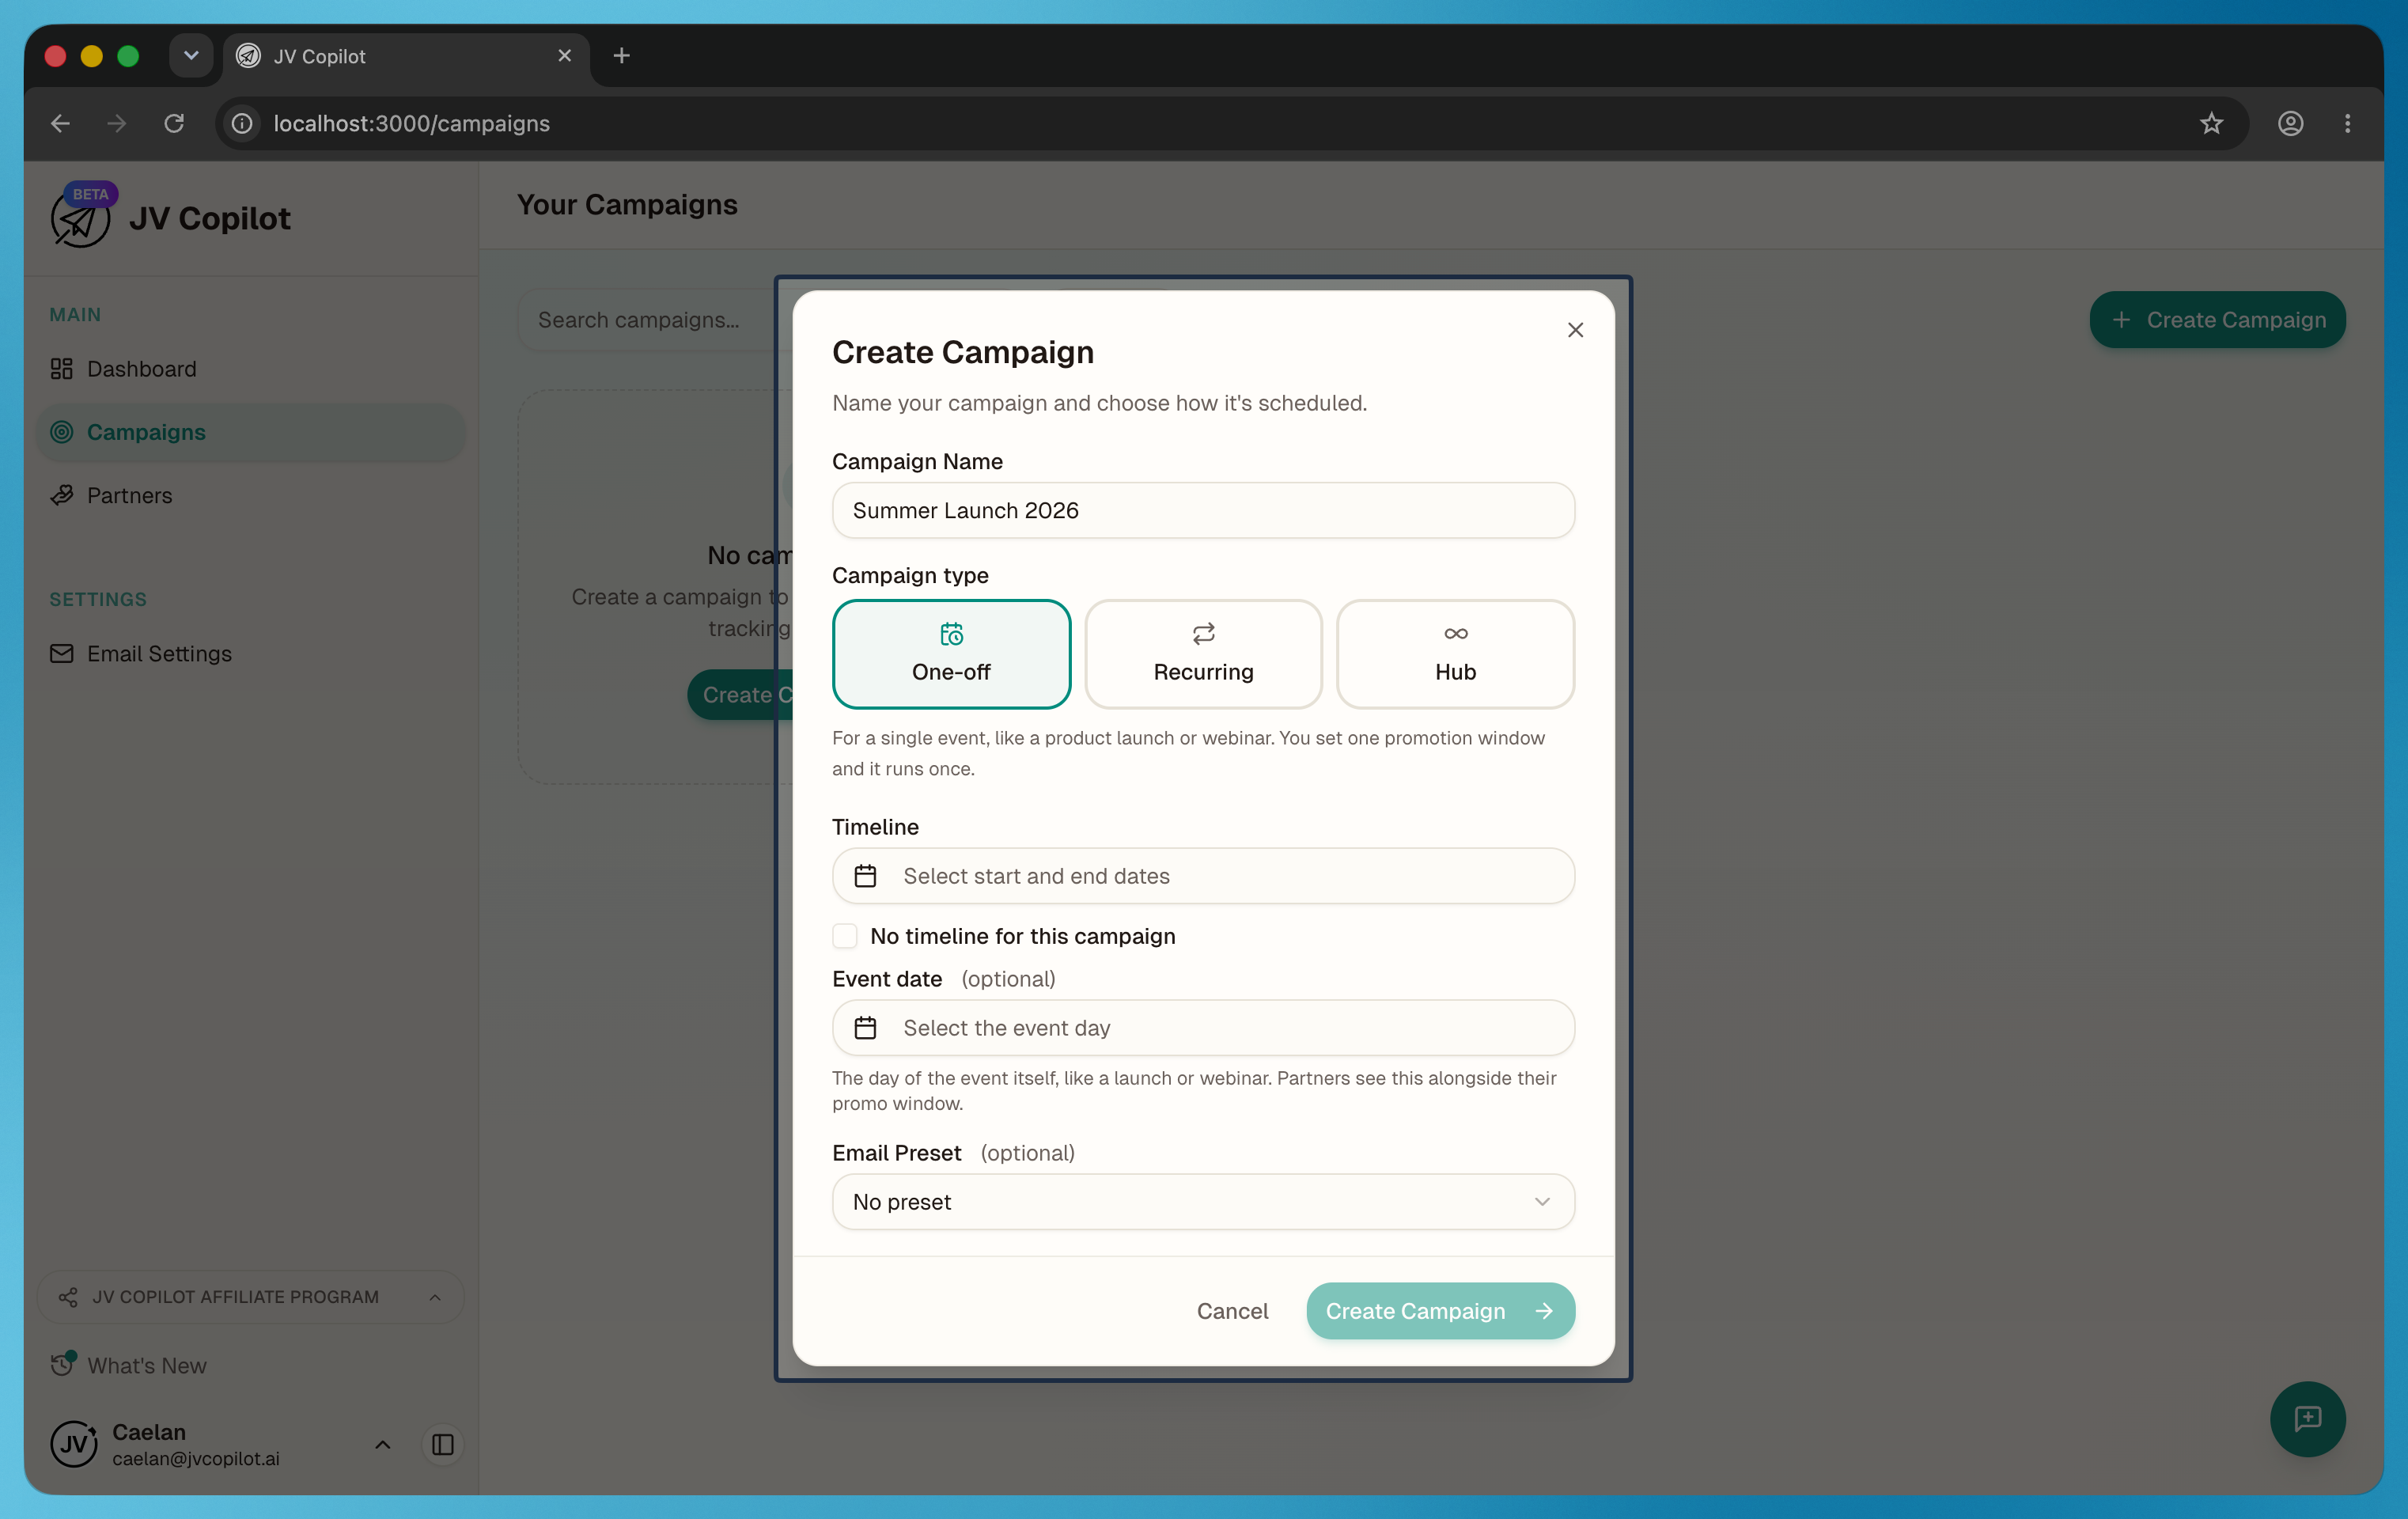Viewport: 2408px width, 1519px height.
Task: Open the Campaigns sidebar item
Action: 250,432
